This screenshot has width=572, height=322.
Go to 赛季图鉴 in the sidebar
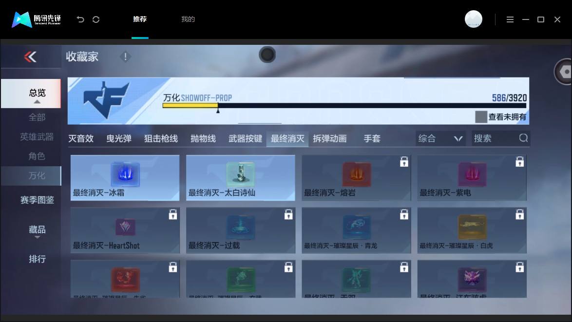[37, 200]
